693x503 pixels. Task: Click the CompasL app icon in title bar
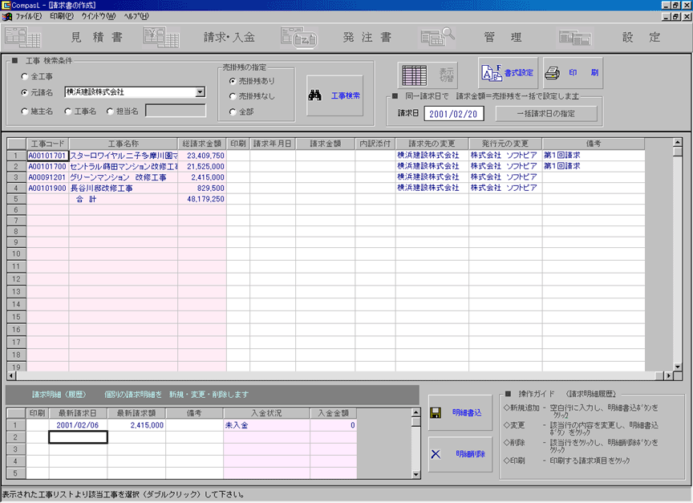coord(6,6)
